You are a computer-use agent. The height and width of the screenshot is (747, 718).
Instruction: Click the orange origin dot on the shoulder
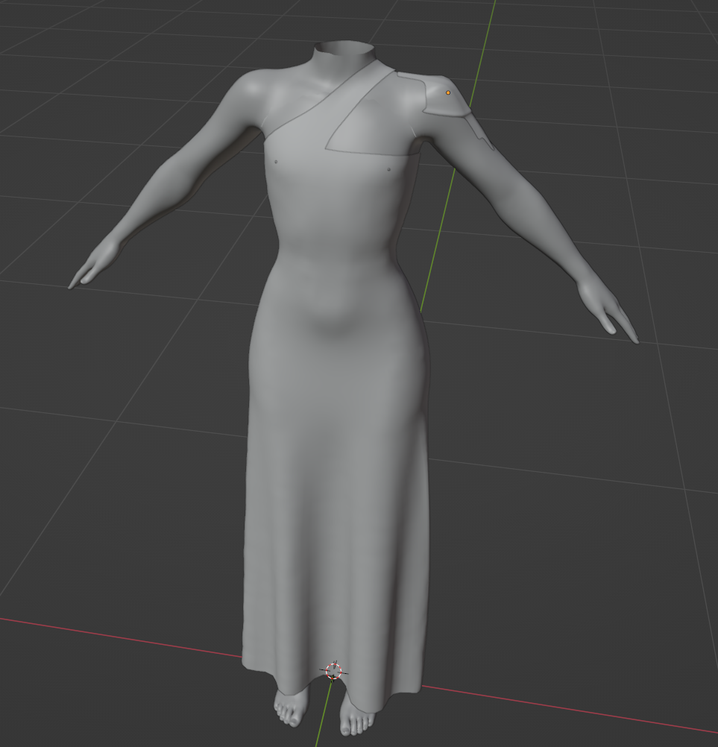point(448,92)
